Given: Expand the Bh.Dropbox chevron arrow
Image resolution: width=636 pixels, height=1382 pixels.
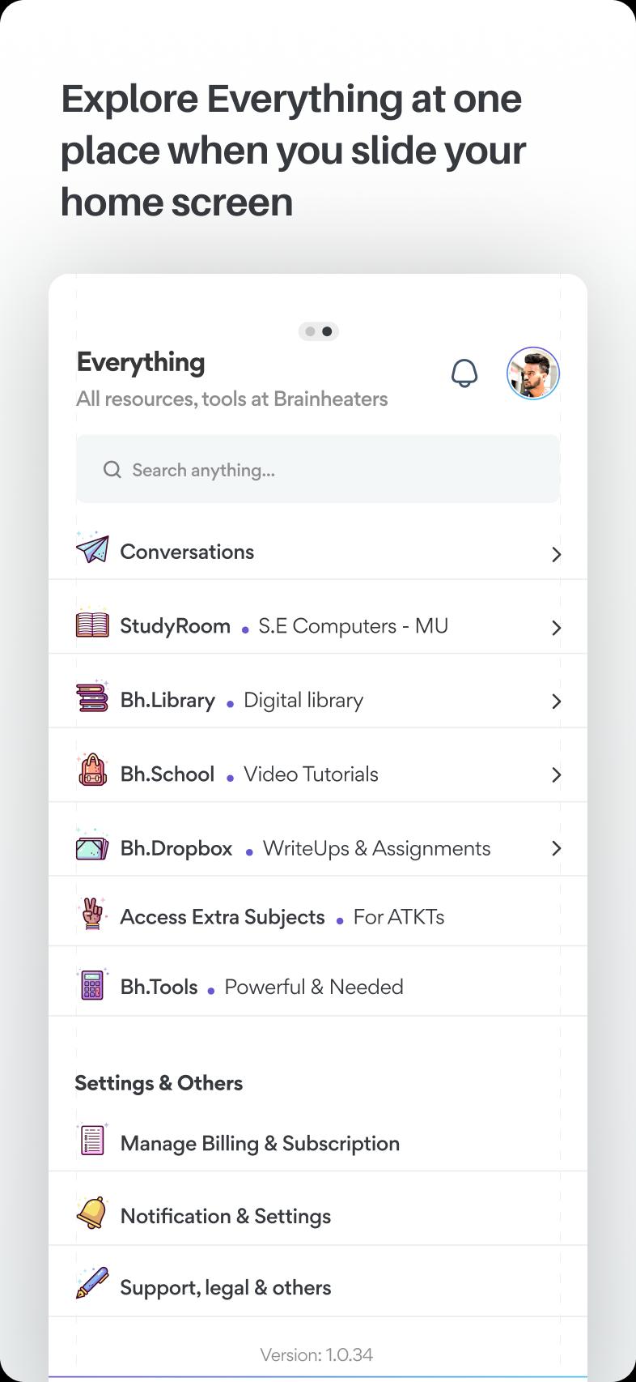Looking at the screenshot, I should pyautogui.click(x=556, y=848).
